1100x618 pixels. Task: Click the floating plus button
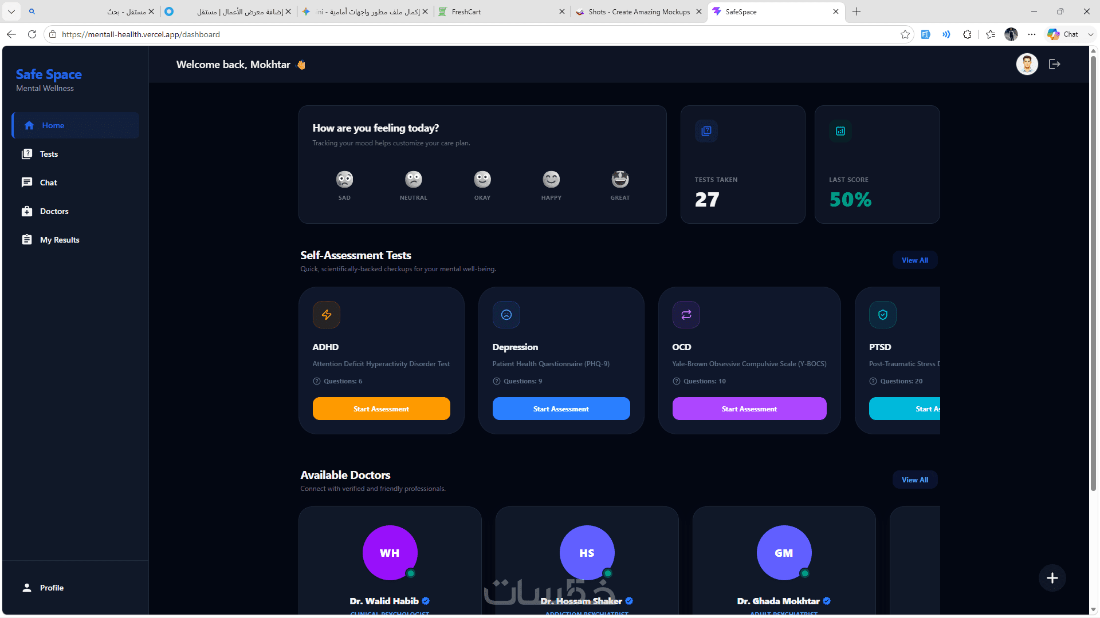tap(1052, 578)
